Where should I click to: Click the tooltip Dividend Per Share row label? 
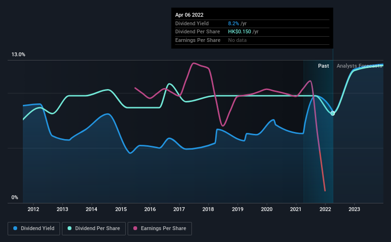[198, 32]
